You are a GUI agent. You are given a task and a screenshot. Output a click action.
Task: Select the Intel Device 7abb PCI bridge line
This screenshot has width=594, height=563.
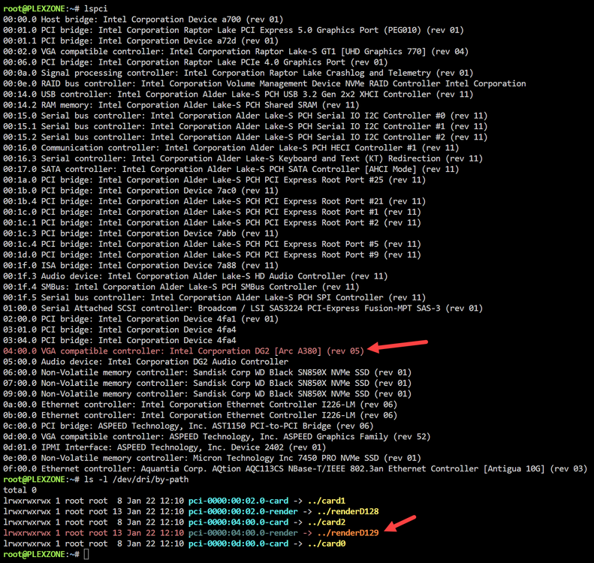tap(141, 233)
